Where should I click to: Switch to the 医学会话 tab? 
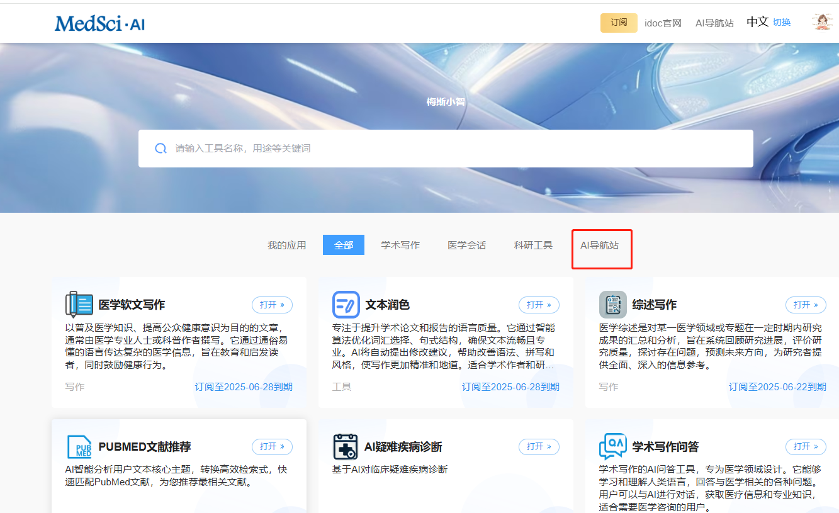tap(467, 245)
